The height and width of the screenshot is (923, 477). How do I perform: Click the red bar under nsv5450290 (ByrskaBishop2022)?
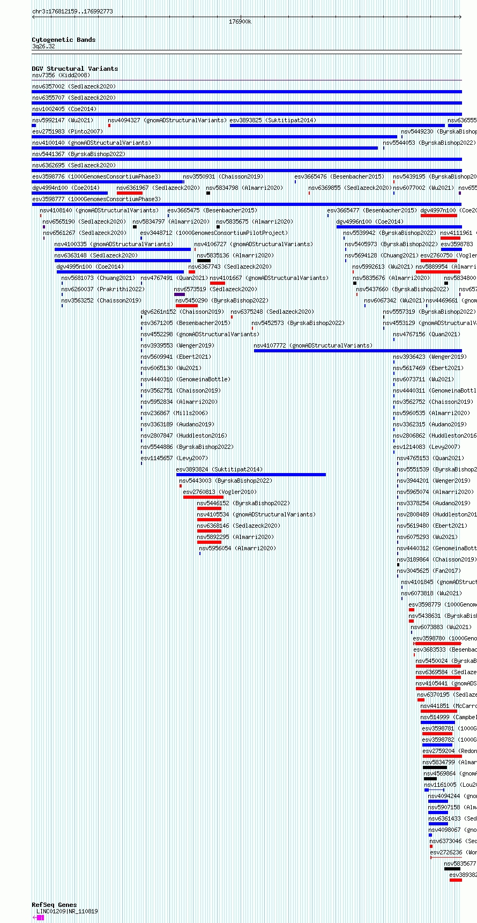(x=187, y=306)
